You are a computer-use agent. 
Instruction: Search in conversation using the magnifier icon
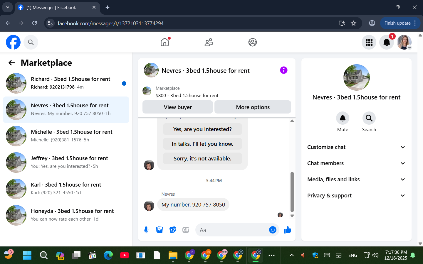pos(369,118)
